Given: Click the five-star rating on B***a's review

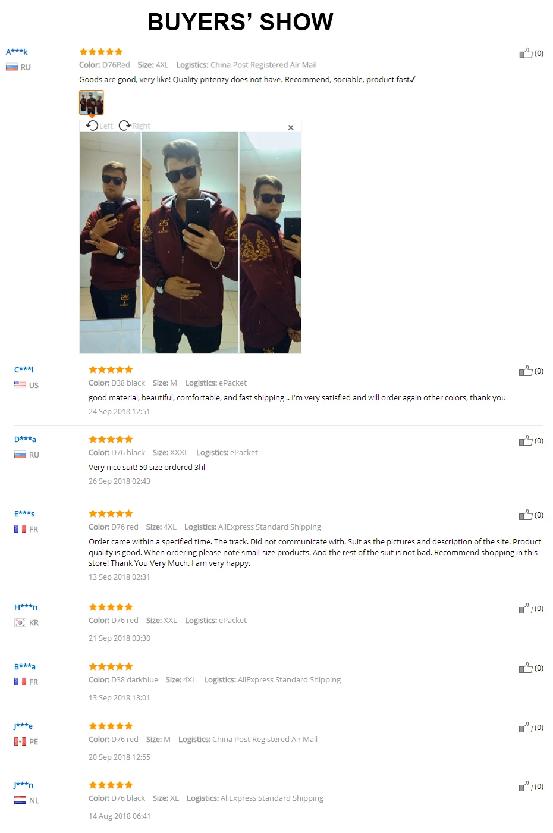Looking at the screenshot, I should pyautogui.click(x=111, y=666).
